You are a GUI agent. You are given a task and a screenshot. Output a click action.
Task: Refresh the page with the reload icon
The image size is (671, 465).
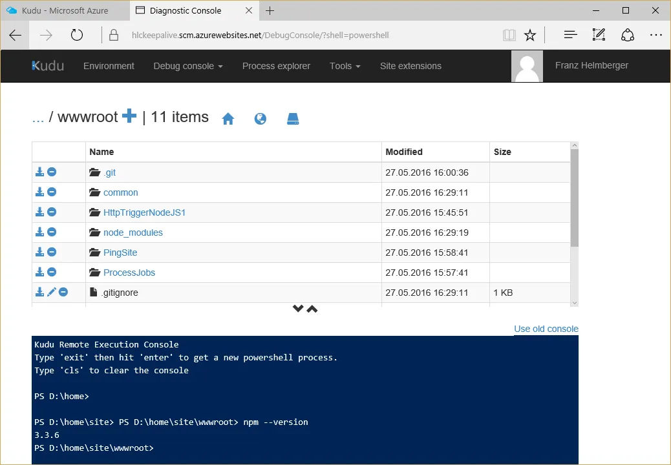click(x=77, y=35)
